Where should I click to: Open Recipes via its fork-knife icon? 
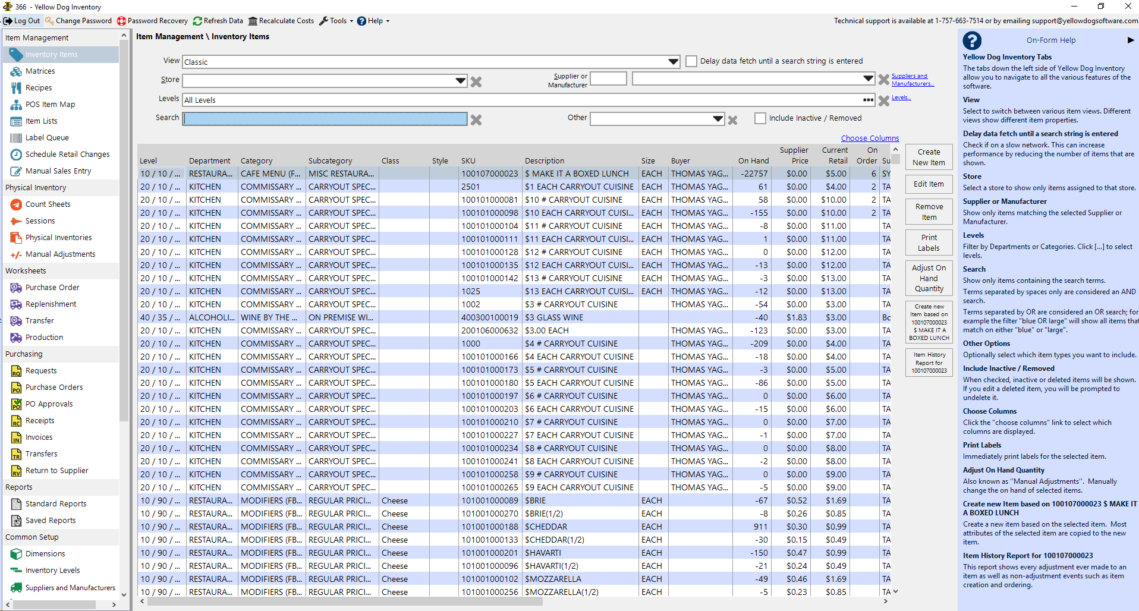pyautogui.click(x=16, y=88)
